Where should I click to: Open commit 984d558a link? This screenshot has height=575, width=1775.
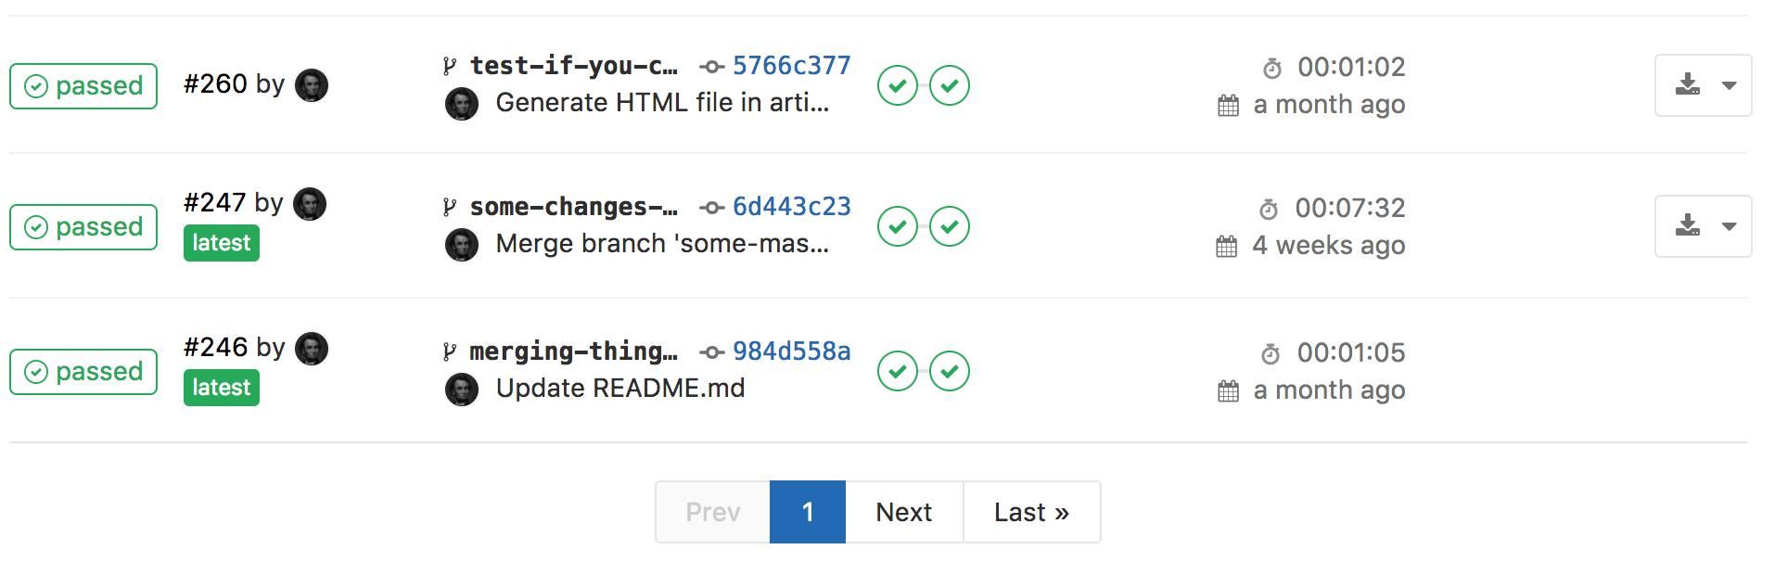pos(791,351)
